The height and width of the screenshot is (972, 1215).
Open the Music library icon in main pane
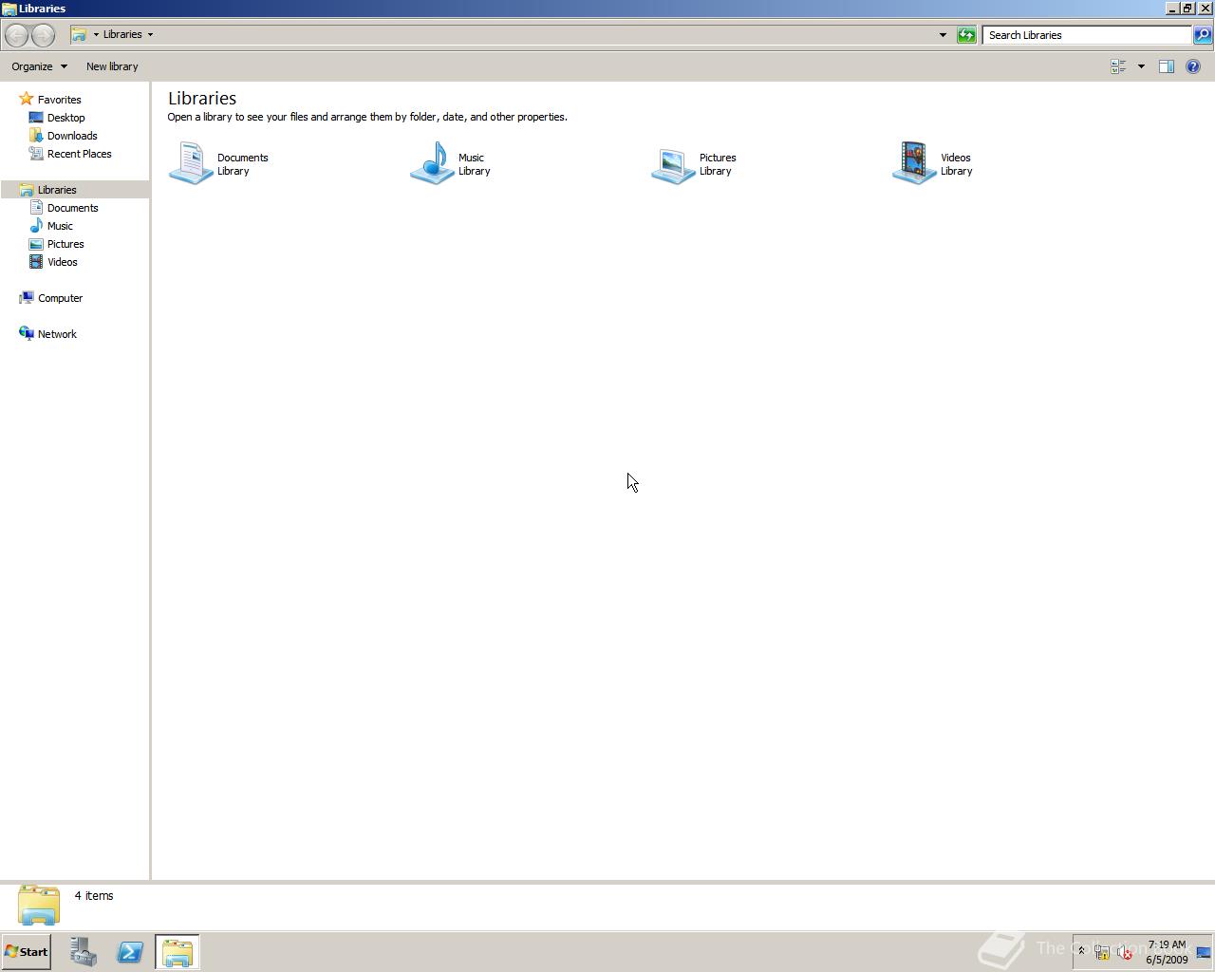[x=432, y=163]
